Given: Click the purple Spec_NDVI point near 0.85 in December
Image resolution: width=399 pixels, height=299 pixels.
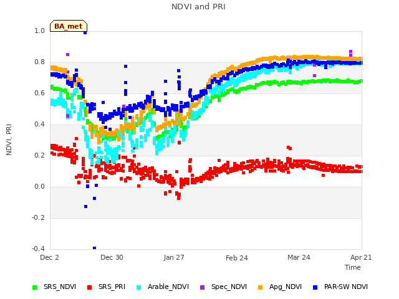Looking at the screenshot, I should (x=68, y=55).
